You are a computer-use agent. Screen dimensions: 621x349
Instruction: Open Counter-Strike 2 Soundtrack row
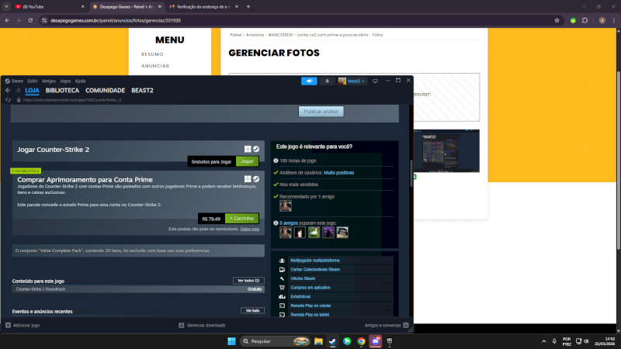[138, 289]
